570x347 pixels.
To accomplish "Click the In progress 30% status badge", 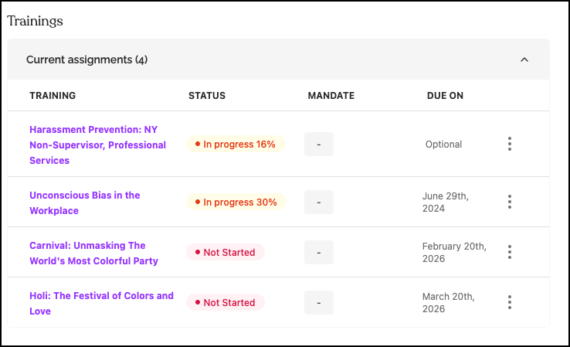I will coord(236,202).
